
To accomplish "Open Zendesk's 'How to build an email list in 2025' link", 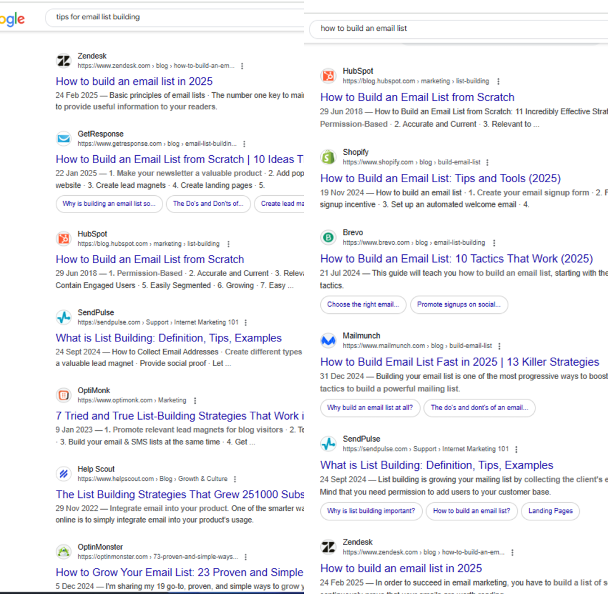I will pos(134,81).
